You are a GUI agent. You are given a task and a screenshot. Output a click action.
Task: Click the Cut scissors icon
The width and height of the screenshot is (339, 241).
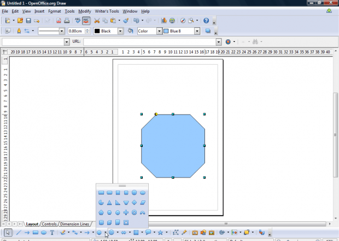pos(97,21)
